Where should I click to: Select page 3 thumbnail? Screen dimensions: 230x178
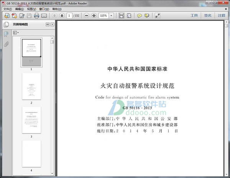[31, 120]
